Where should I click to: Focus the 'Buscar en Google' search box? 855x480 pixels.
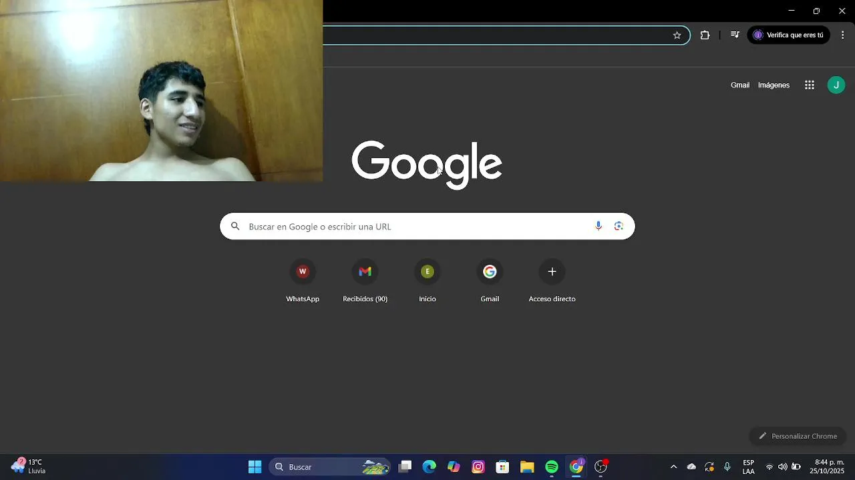coord(427,227)
